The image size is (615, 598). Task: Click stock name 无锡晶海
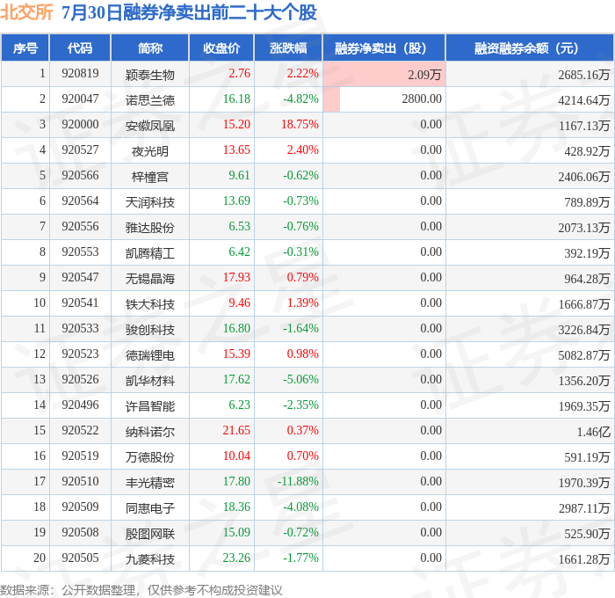coord(150,279)
